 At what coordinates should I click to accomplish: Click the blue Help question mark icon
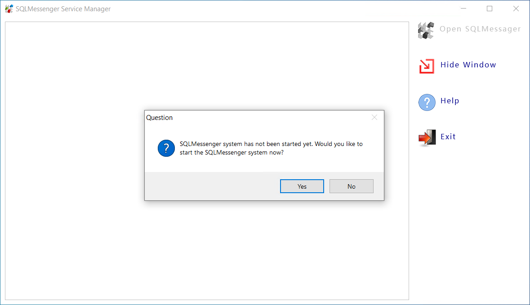[x=427, y=102]
